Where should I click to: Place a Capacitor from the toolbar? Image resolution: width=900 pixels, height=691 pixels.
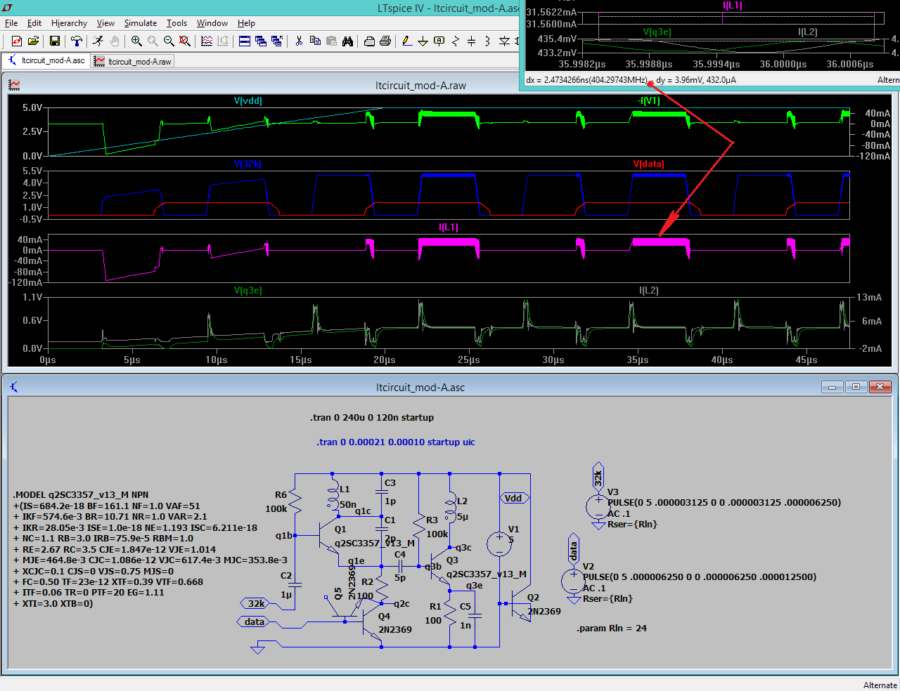coord(472,41)
